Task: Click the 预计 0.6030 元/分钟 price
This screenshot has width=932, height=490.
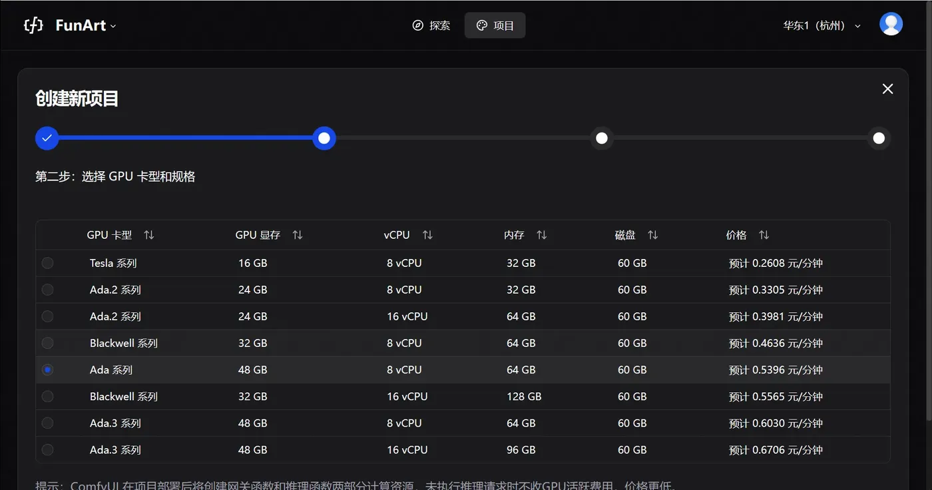Action: (x=776, y=423)
